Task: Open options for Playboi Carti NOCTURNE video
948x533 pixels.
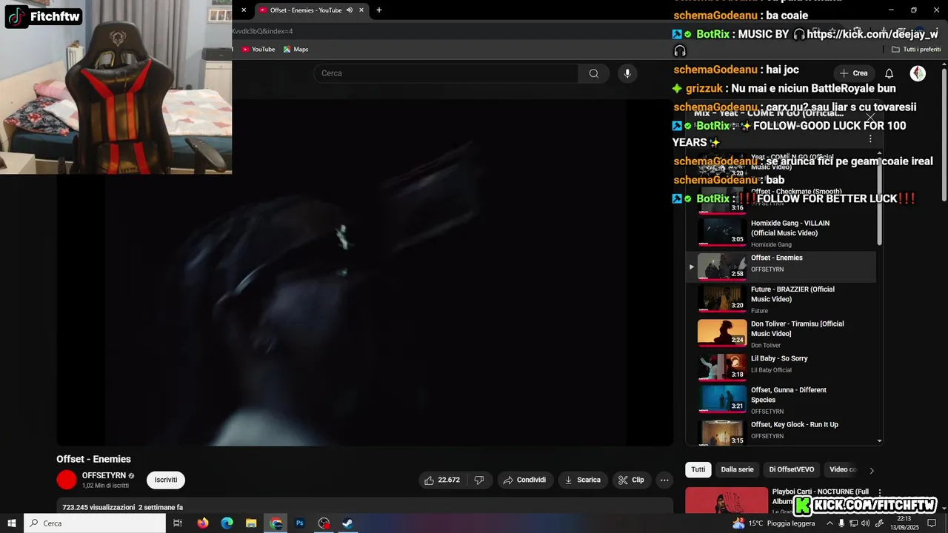Action: click(880, 492)
